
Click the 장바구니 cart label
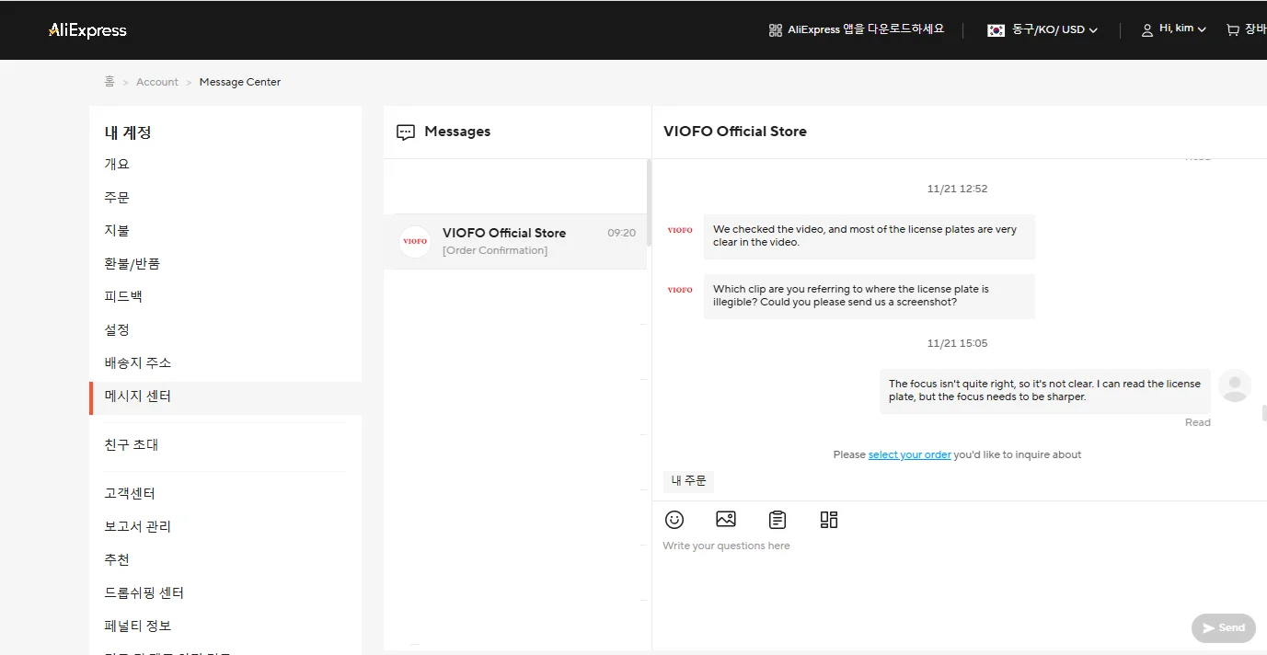point(1255,29)
